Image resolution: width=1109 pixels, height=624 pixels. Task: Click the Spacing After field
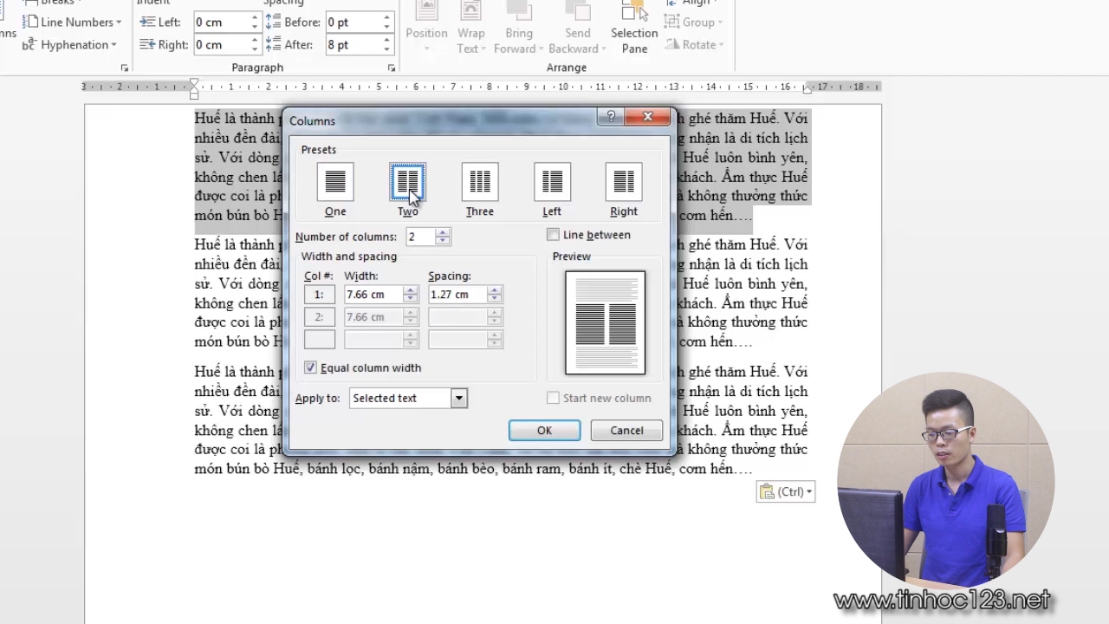(x=353, y=45)
